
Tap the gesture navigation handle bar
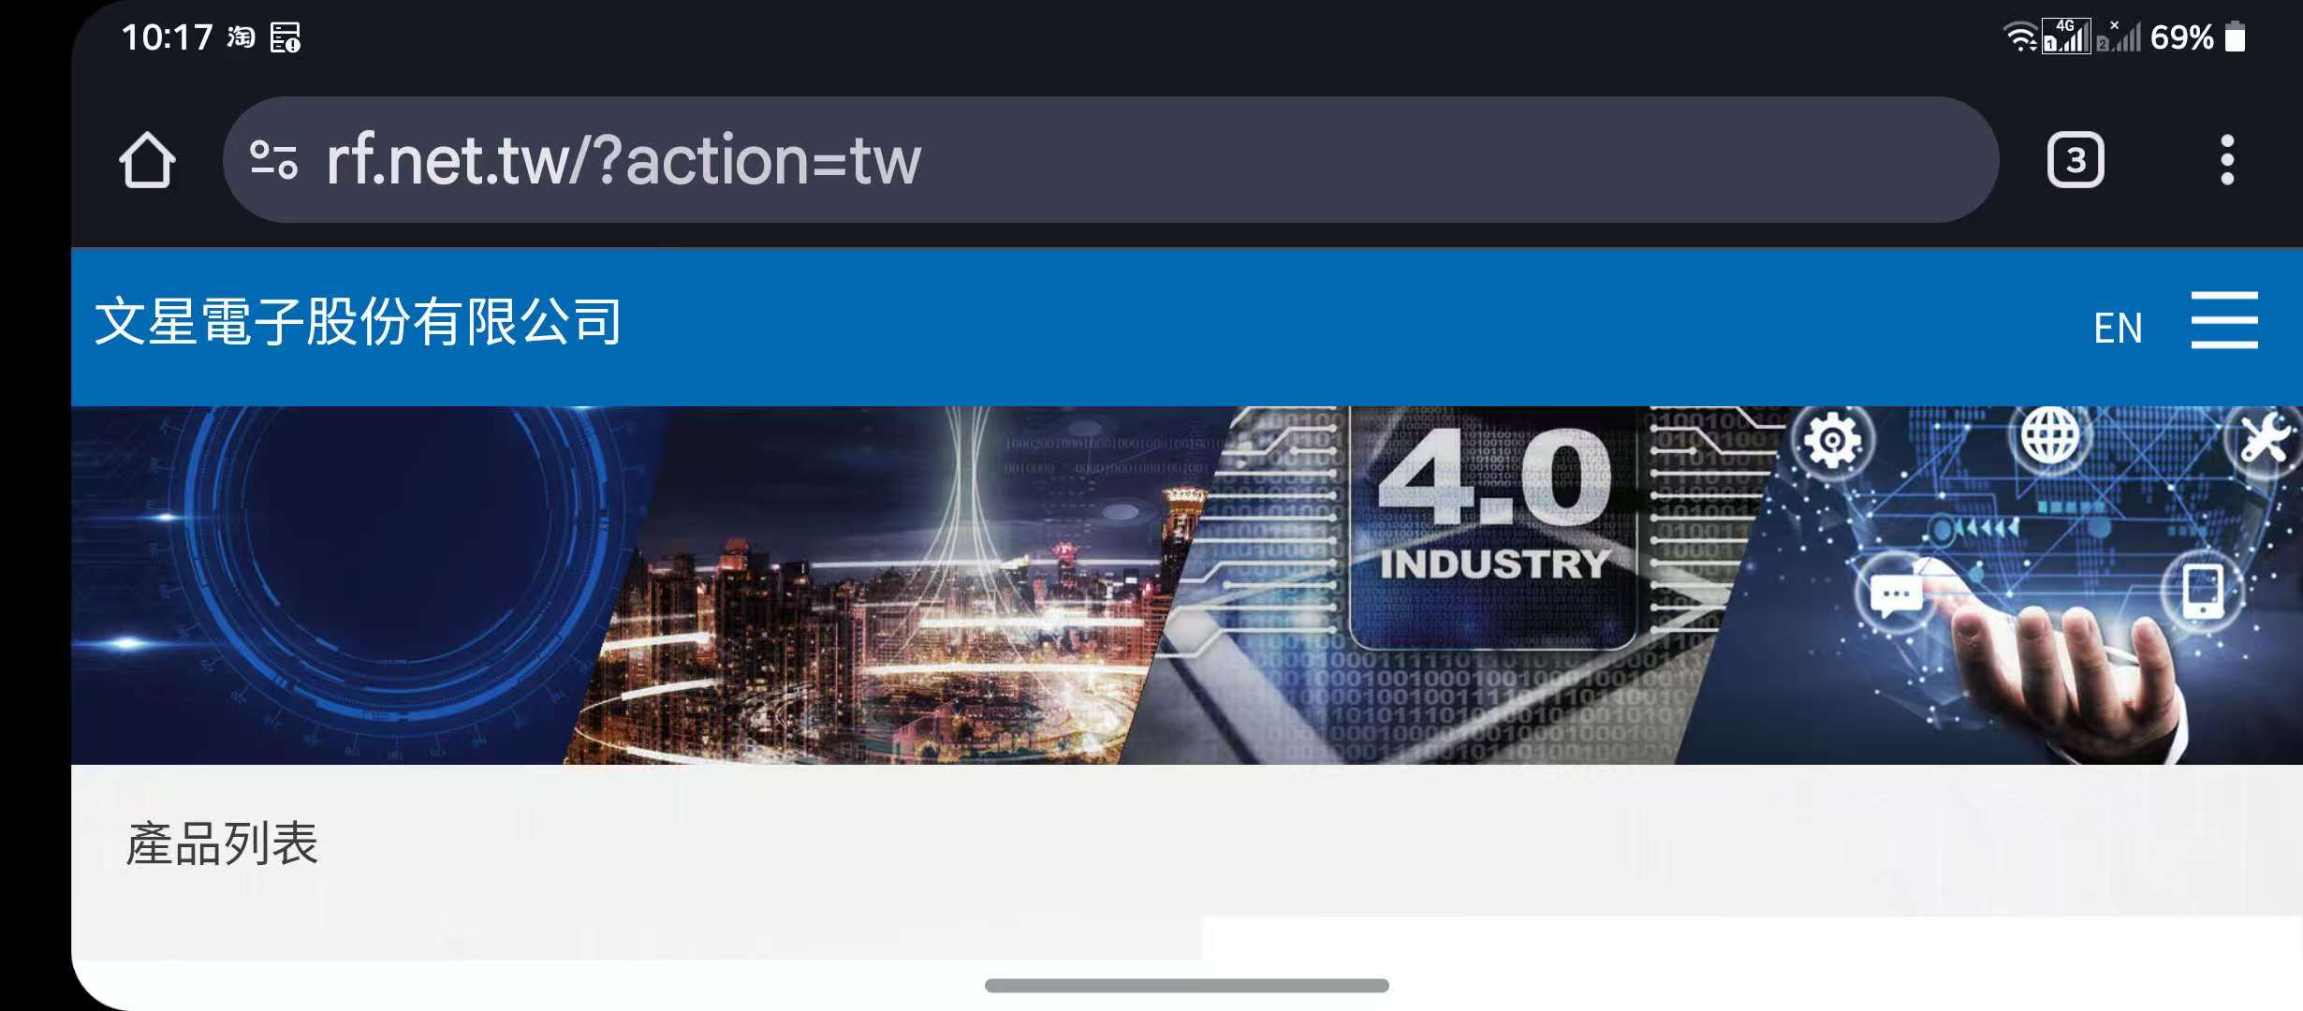pos(1186,985)
